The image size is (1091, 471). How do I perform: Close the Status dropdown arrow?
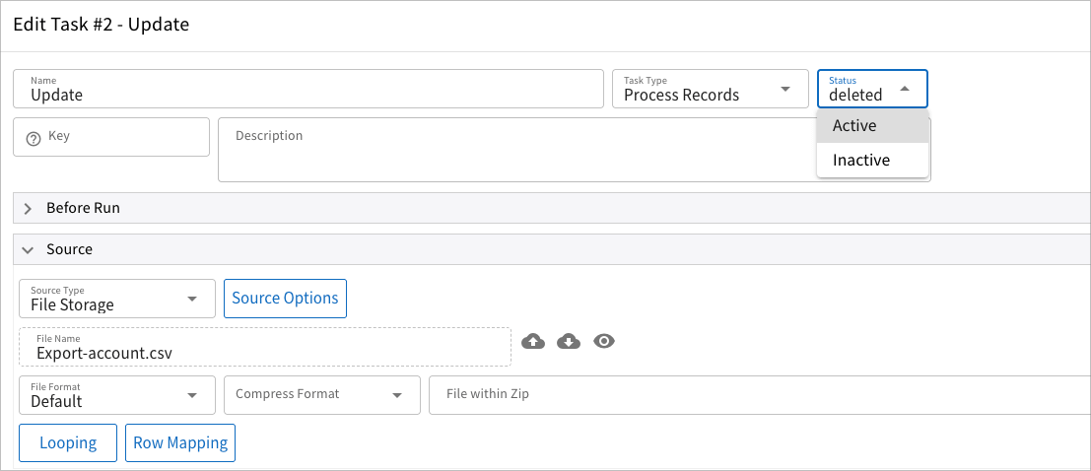[x=905, y=89]
